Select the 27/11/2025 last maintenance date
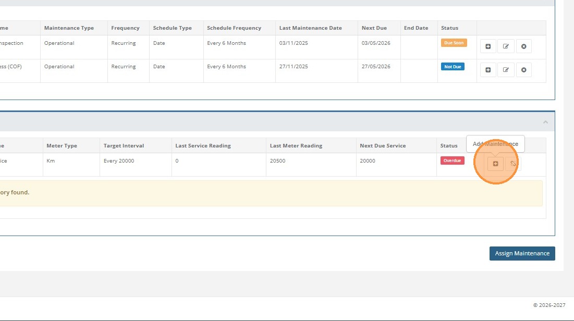The image size is (574, 321). [293, 67]
